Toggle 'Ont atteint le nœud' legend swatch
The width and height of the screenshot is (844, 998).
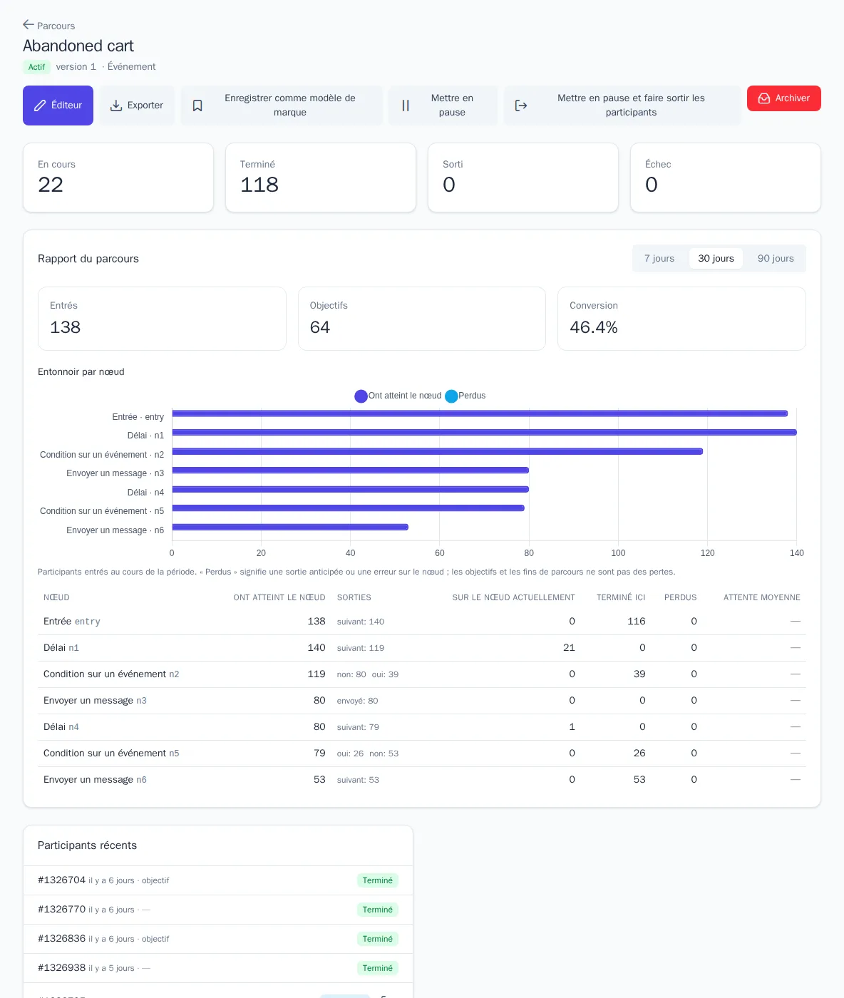(x=361, y=396)
